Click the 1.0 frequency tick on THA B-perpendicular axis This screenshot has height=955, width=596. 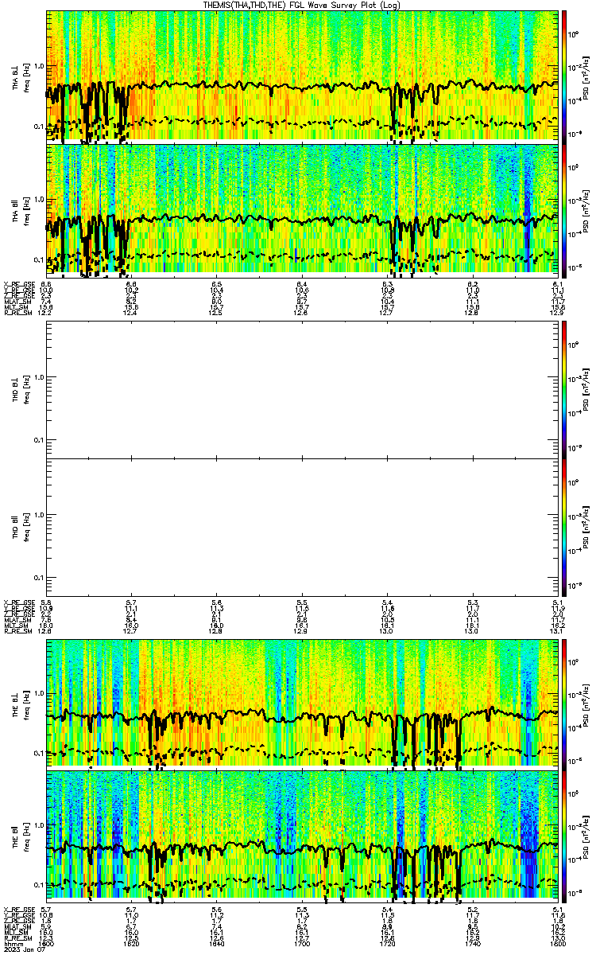coord(38,66)
